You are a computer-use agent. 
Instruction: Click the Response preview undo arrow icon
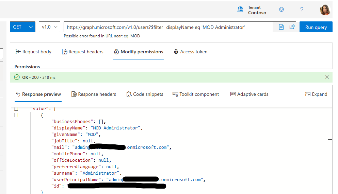coord(18,94)
